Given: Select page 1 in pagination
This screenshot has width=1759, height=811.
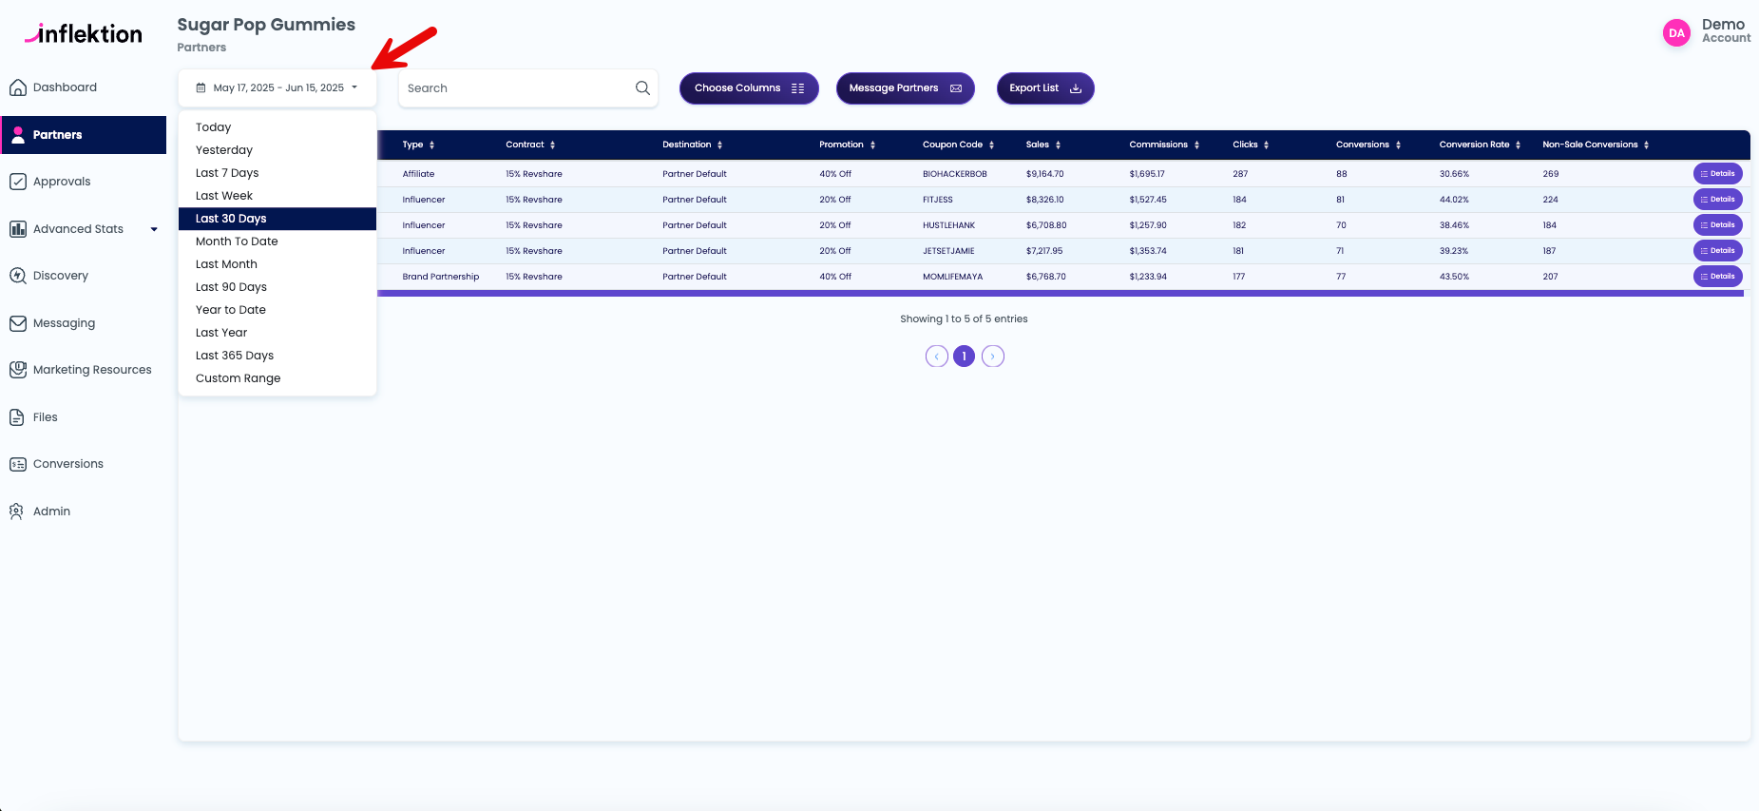Looking at the screenshot, I should coord(964,357).
